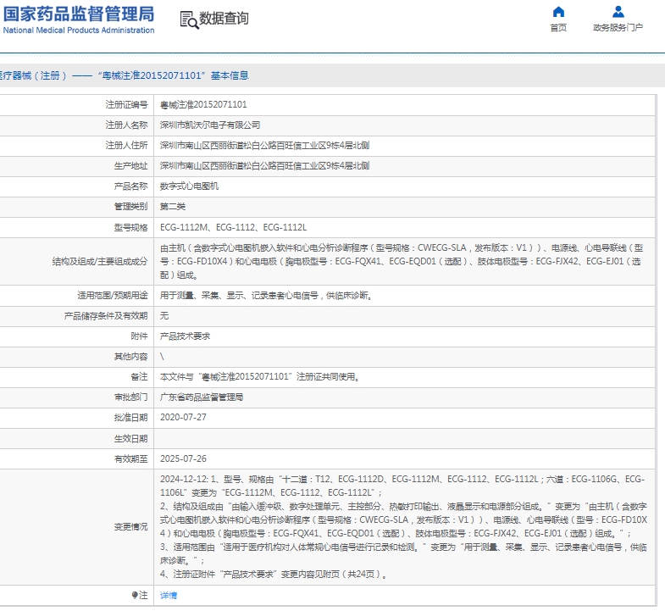
Task: Select attachment value 产品技术要求
Action: point(185,336)
